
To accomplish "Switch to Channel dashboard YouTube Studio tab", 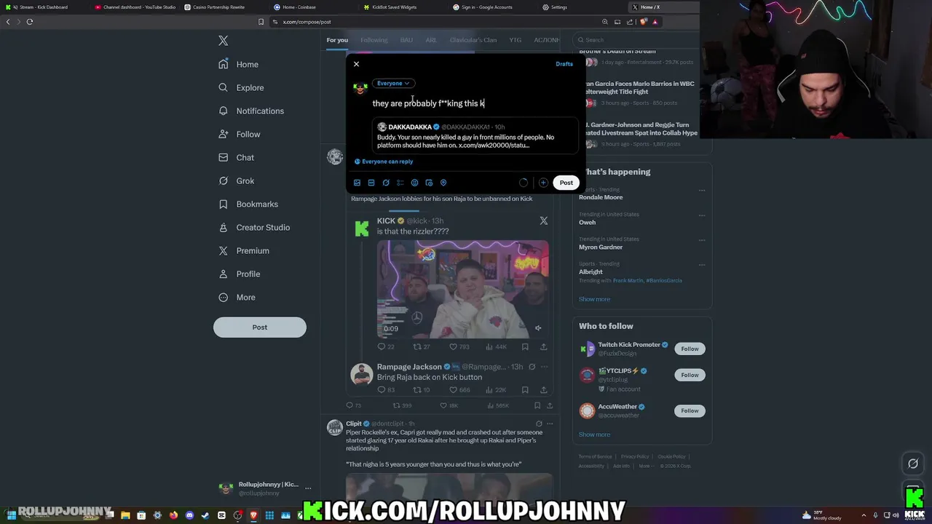I will (135, 7).
